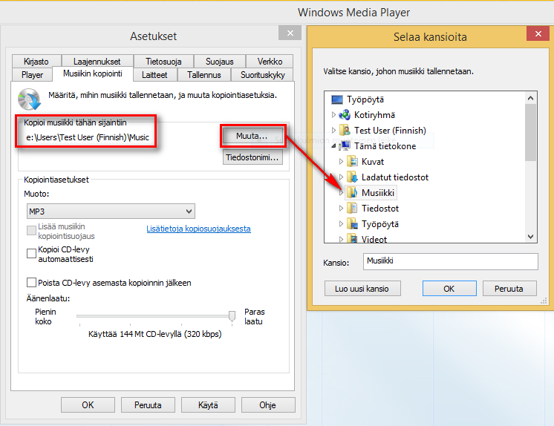Select Test User (Finnish) tree item

390,131
